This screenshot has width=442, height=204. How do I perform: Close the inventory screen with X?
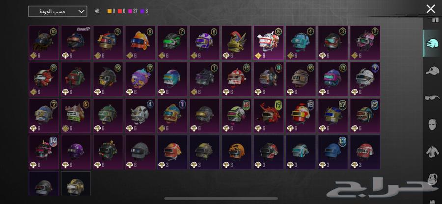[x=431, y=9]
